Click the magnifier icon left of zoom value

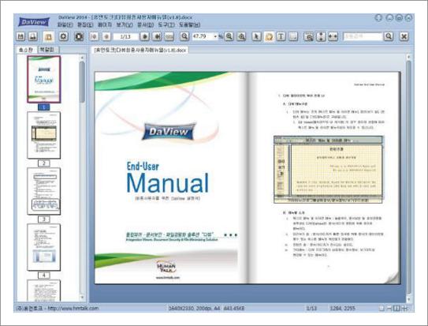[x=184, y=36]
